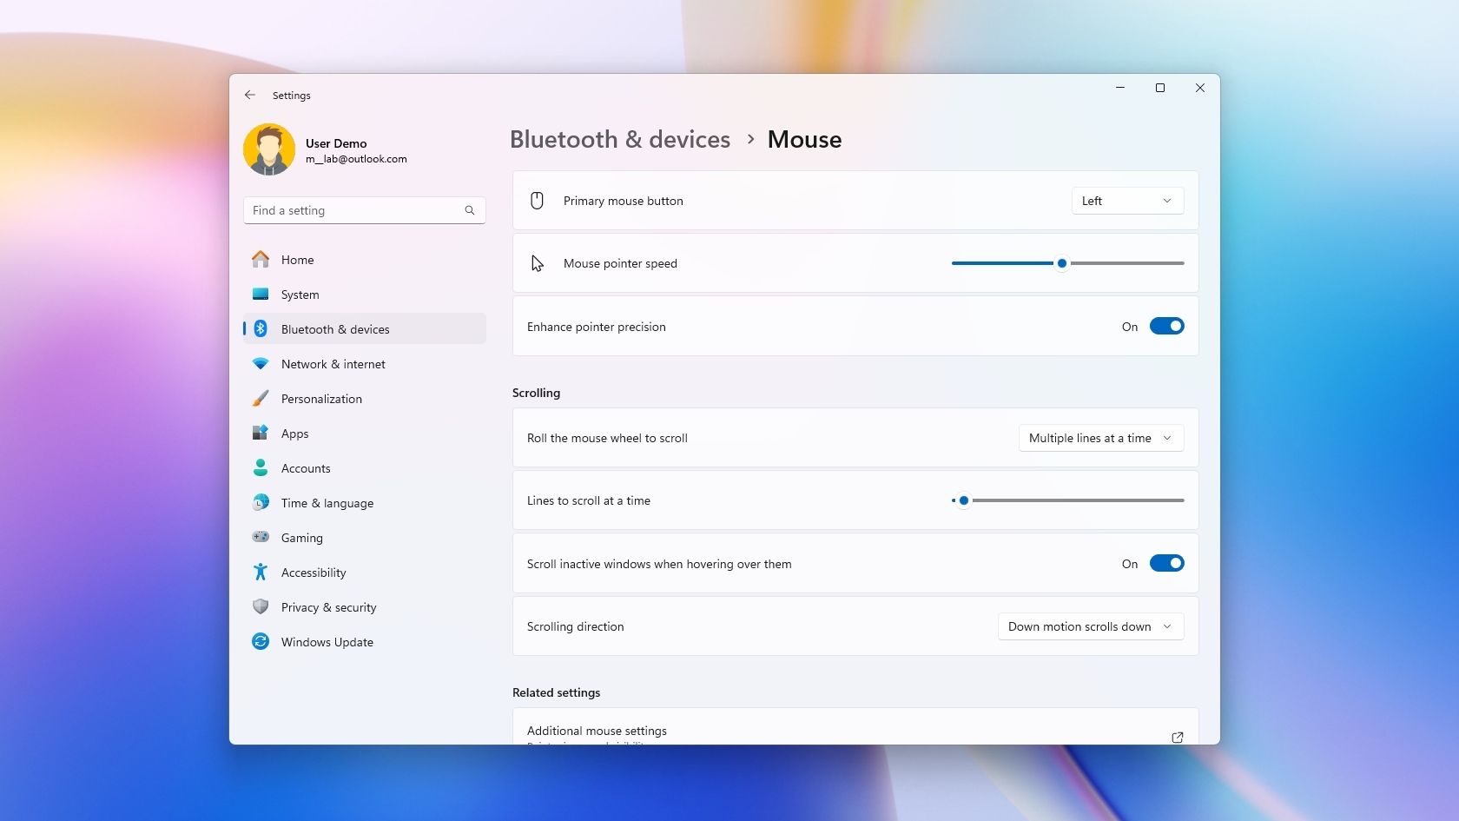Click the Find a setting field
Image resolution: width=1459 pixels, height=821 pixels.
tap(356, 210)
